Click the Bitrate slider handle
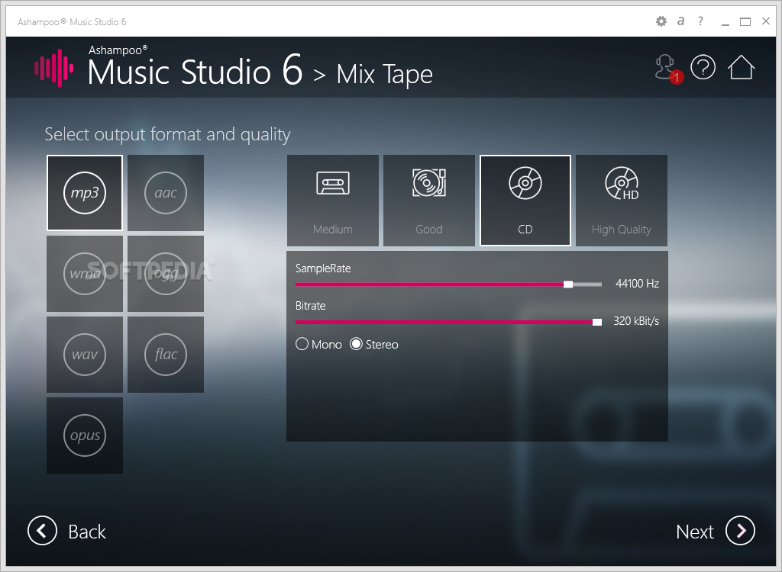Viewport: 782px width, 572px height. point(597,323)
